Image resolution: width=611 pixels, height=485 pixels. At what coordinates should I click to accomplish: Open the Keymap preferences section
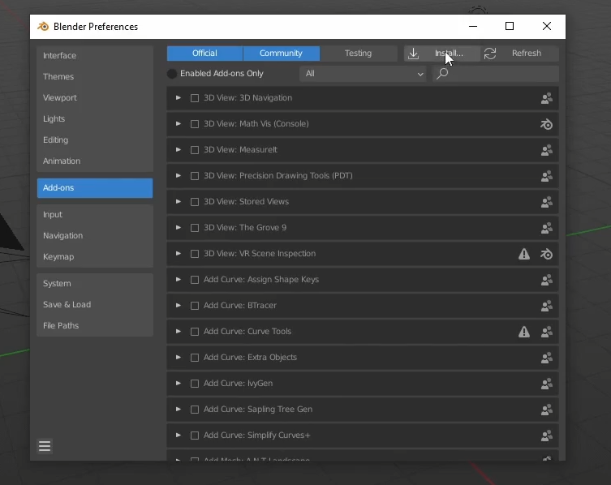(95, 257)
